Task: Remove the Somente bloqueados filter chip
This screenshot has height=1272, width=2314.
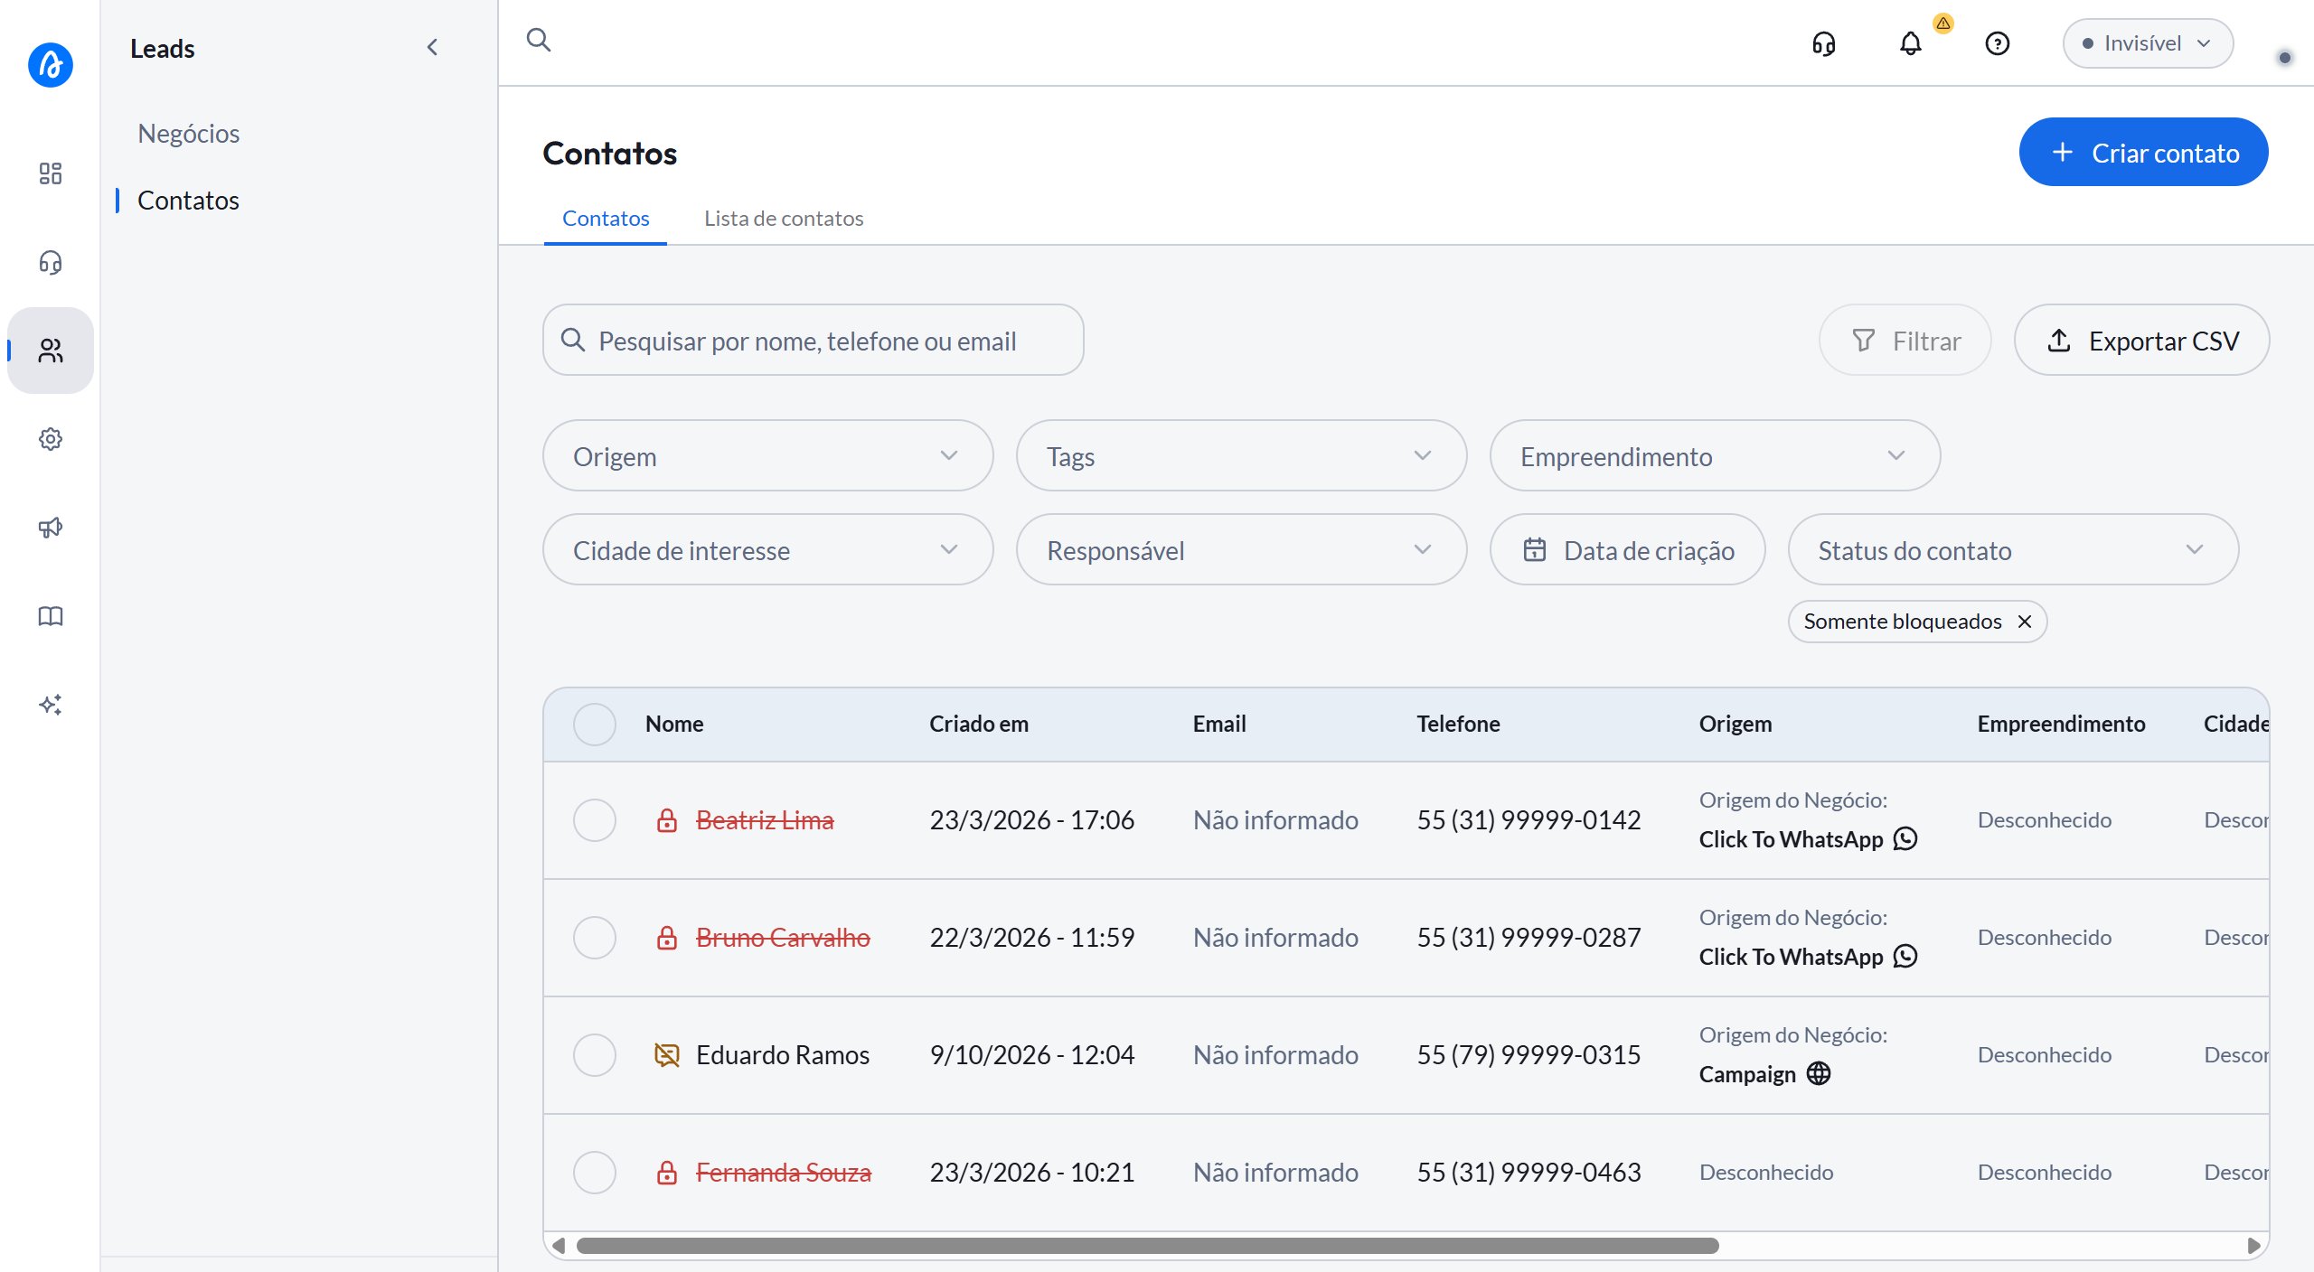Action: 2025,622
